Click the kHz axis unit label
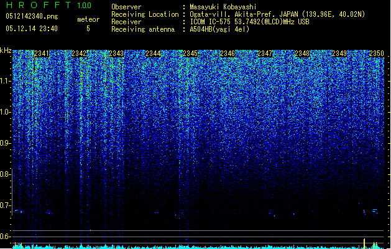 click(6, 50)
